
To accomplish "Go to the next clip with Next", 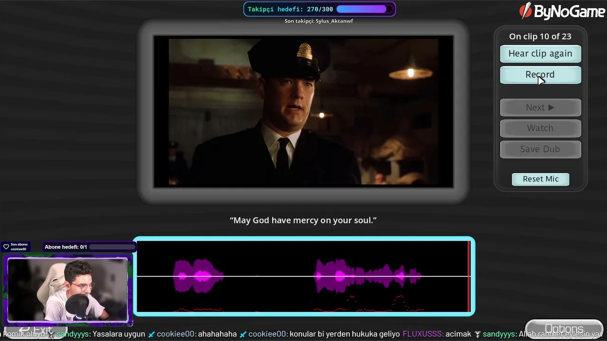I will click(540, 108).
